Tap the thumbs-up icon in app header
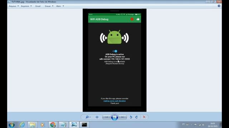Image resolution: width=229 pixels, height=128 pixels. (x=138, y=19)
